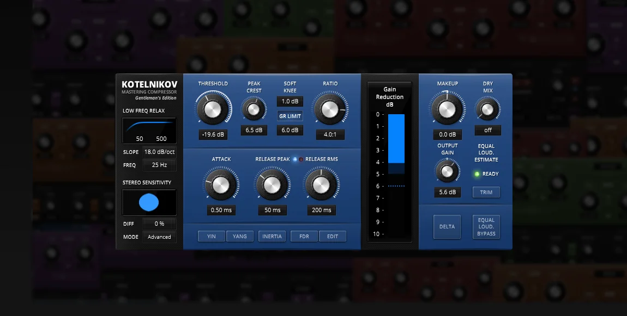Image resolution: width=627 pixels, height=316 pixels.
Task: Click the 0.0 dB makeup value
Action: pyautogui.click(x=448, y=134)
